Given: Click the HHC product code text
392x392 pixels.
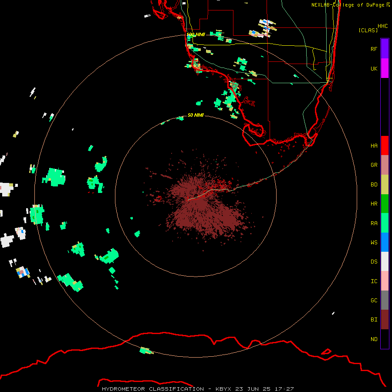Looking at the screenshot, I should point(382,26).
